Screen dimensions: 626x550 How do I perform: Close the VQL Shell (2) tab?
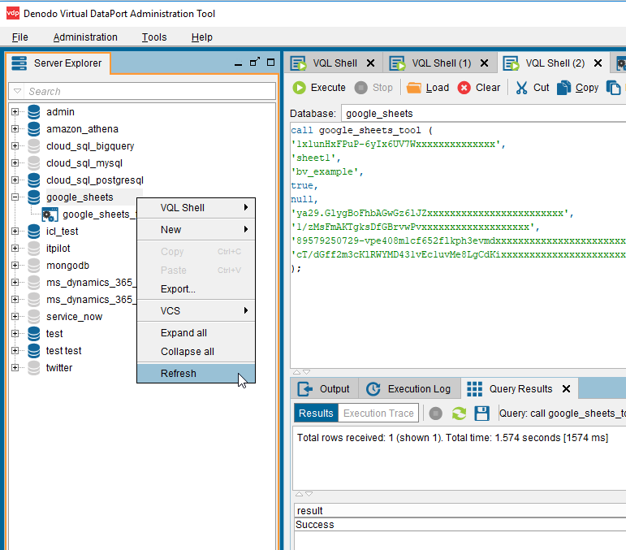598,63
